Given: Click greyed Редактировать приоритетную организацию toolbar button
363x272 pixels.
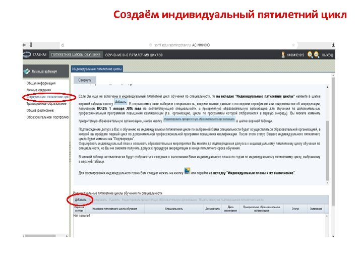Looking at the screenshot, I should tap(159, 200).
